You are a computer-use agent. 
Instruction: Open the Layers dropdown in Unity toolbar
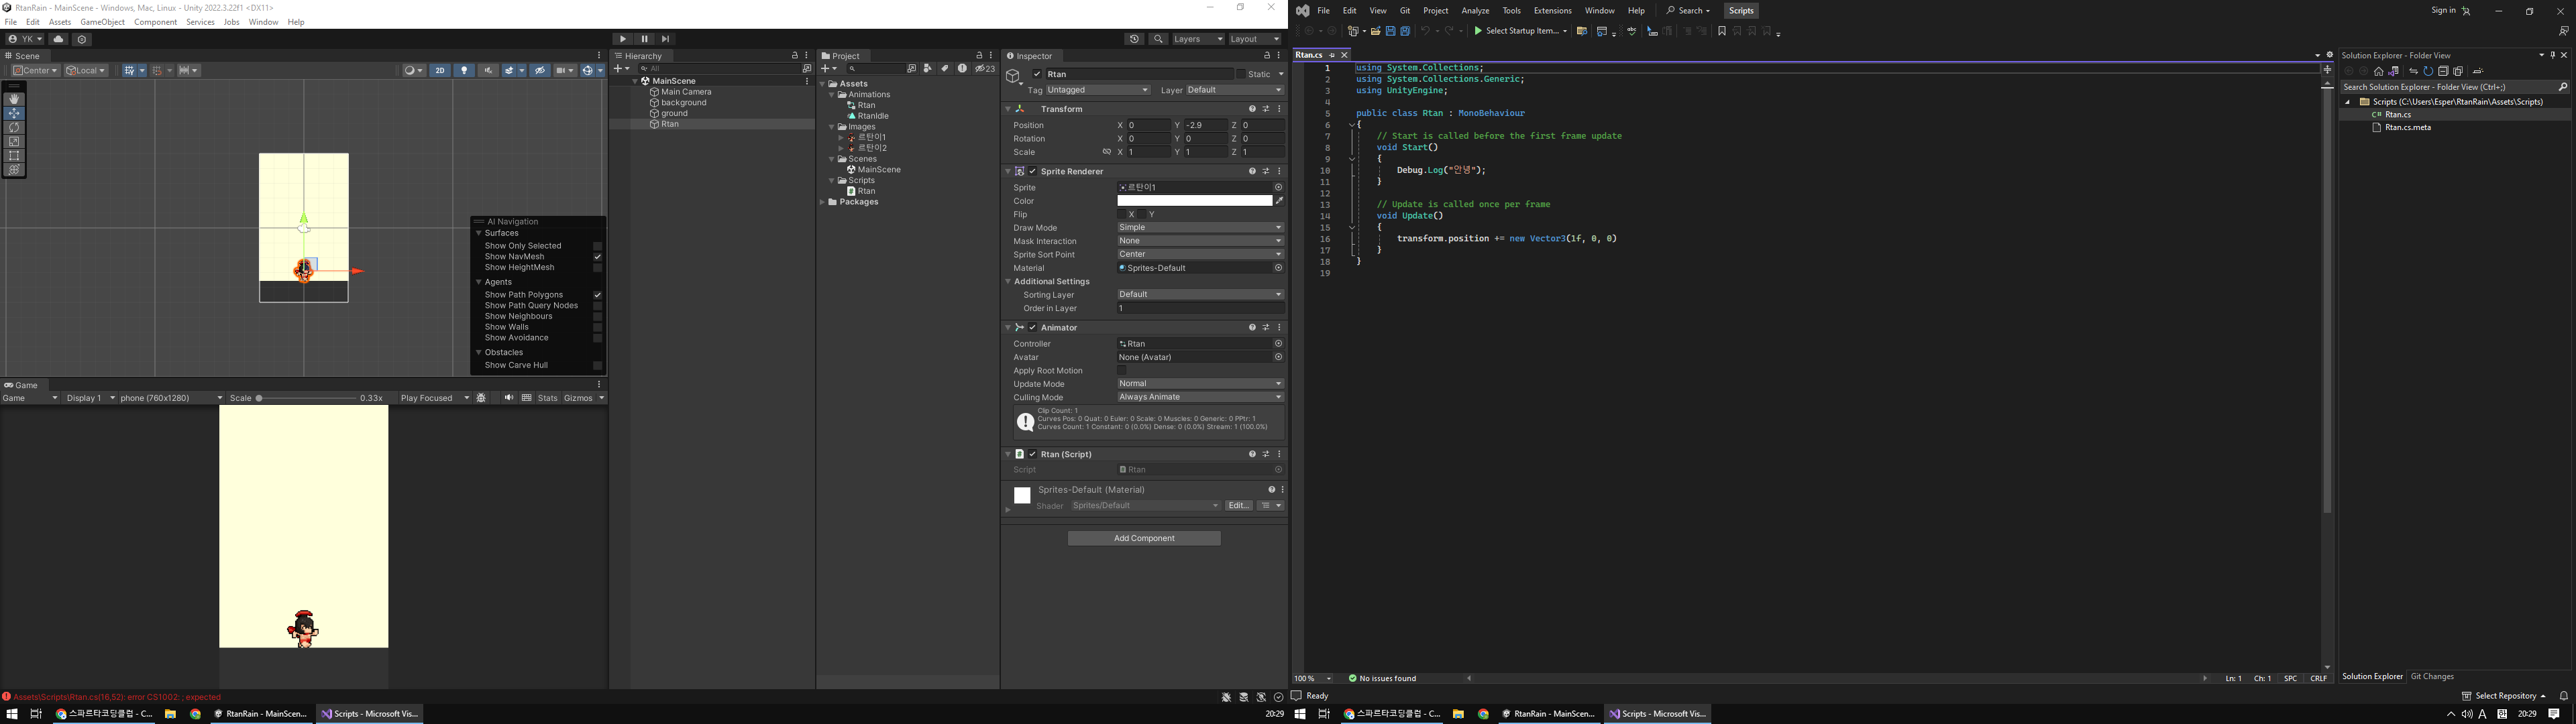[1198, 39]
